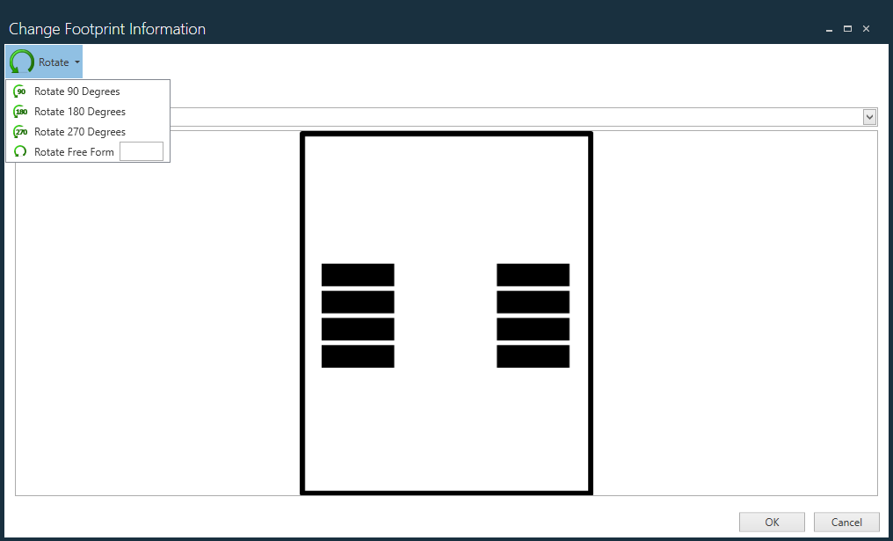Click the combo box dropdown arrow
The width and height of the screenshot is (893, 541).
coord(869,116)
